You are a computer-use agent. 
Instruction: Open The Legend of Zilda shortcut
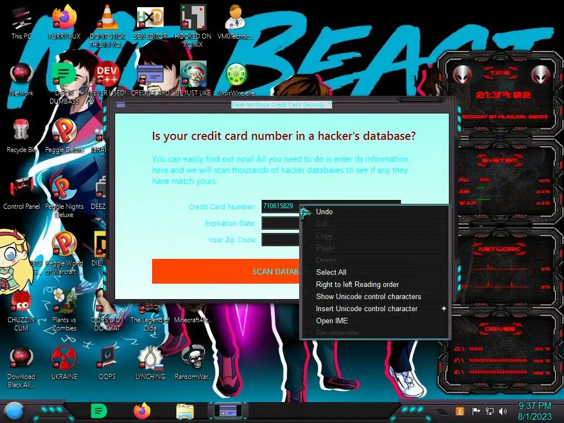point(150,318)
